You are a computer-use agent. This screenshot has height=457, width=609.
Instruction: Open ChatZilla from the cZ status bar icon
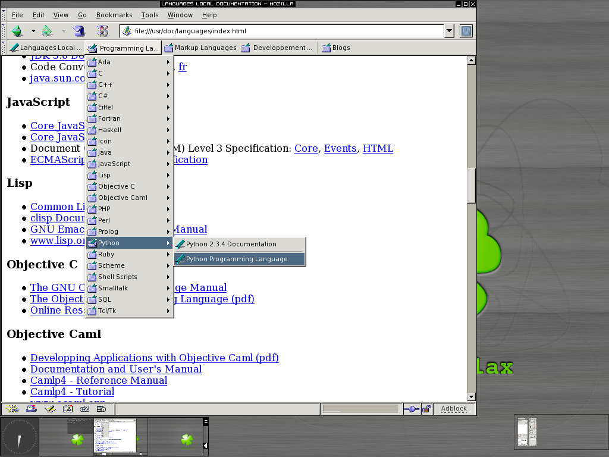point(84,409)
